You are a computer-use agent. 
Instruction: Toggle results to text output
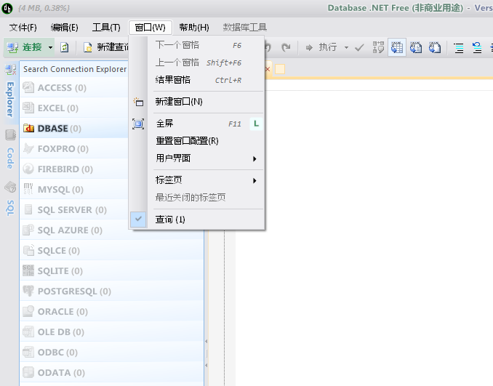point(416,47)
